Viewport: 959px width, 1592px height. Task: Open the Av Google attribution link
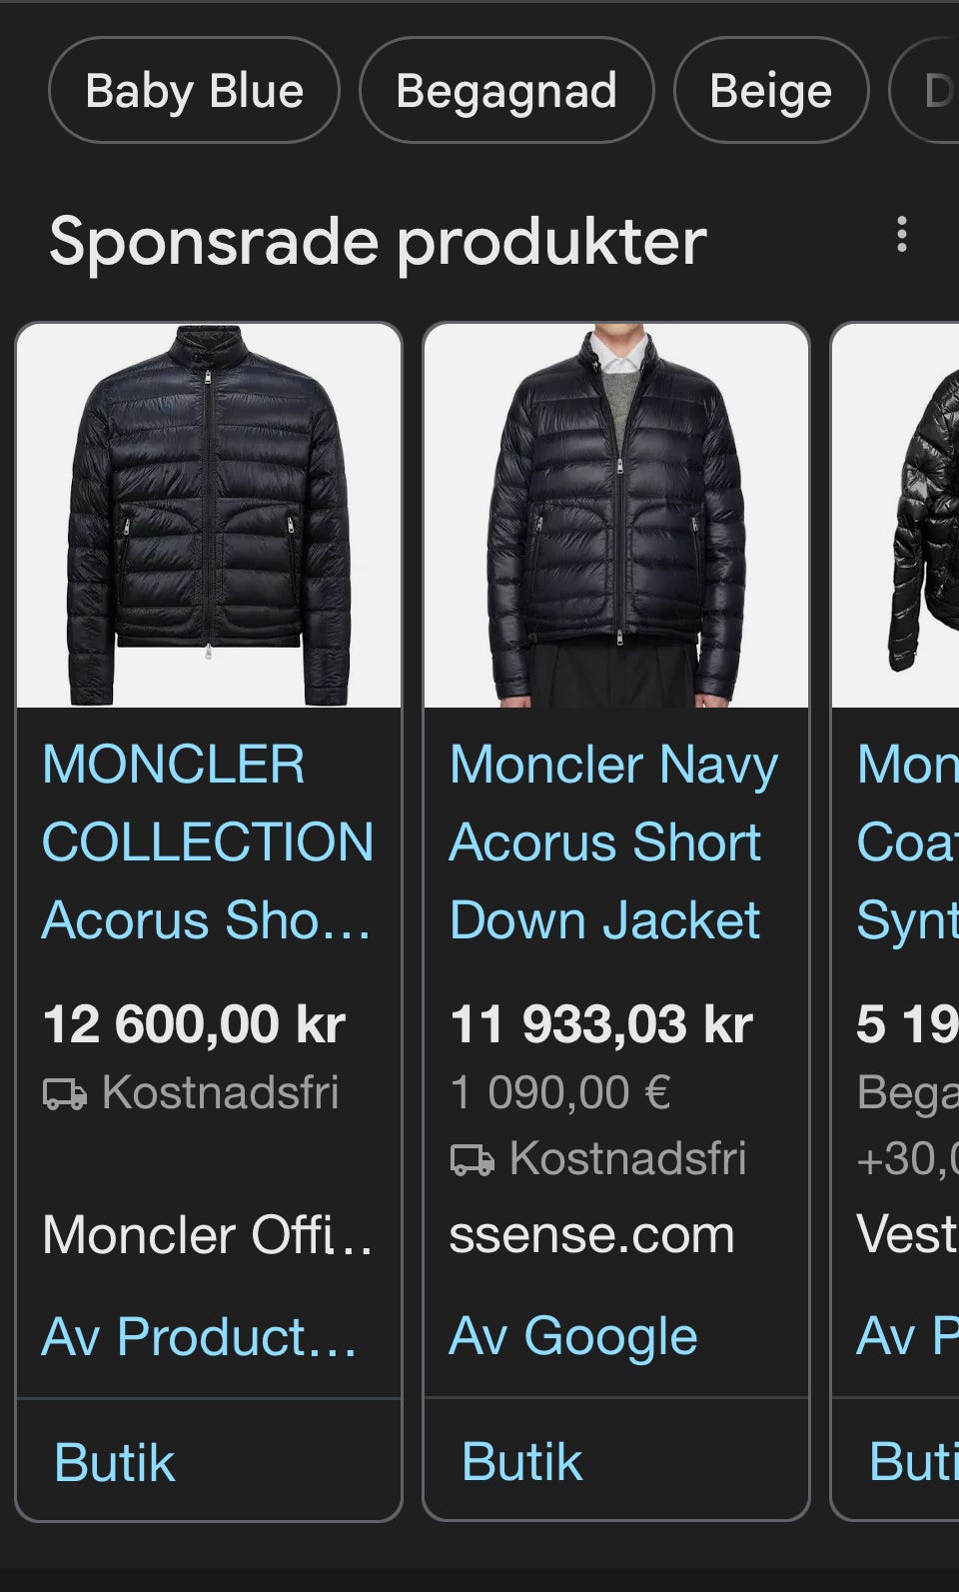[x=573, y=1337]
